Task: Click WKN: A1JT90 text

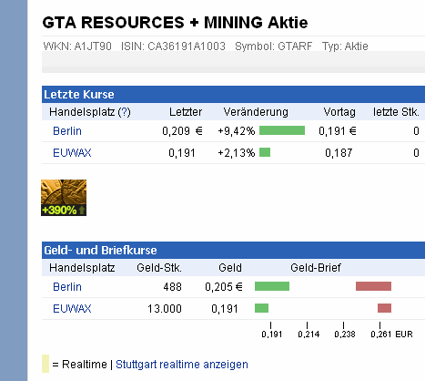Action: (x=77, y=46)
